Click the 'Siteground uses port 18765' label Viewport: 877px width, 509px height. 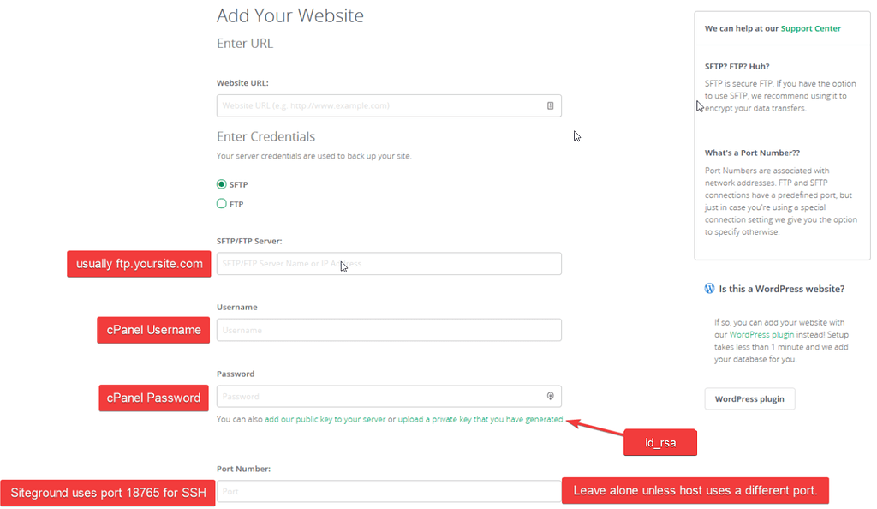[108, 493]
